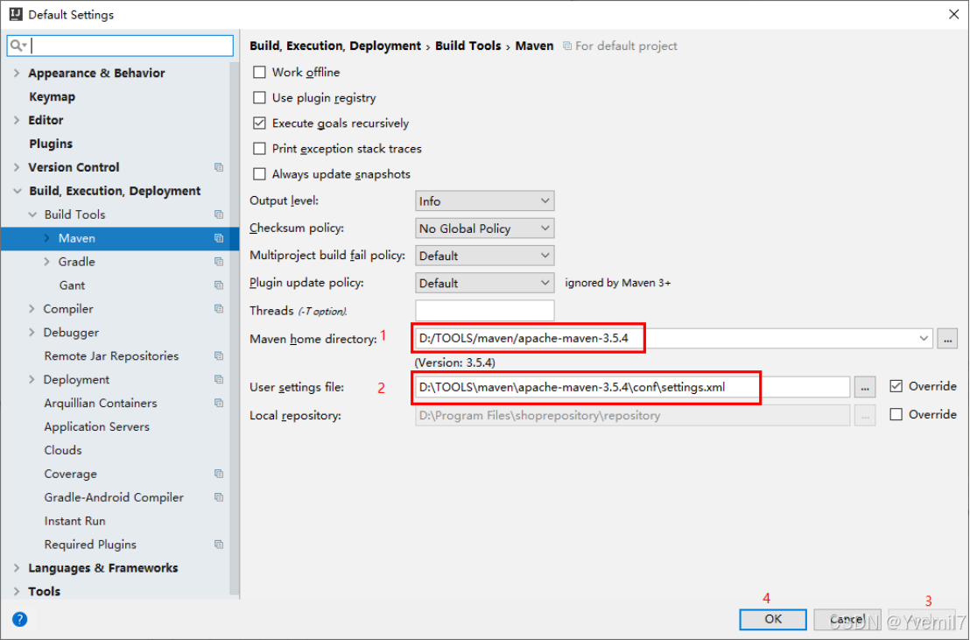Image resolution: width=970 pixels, height=640 pixels.
Task: Click the help question mark icon
Action: [x=20, y=619]
